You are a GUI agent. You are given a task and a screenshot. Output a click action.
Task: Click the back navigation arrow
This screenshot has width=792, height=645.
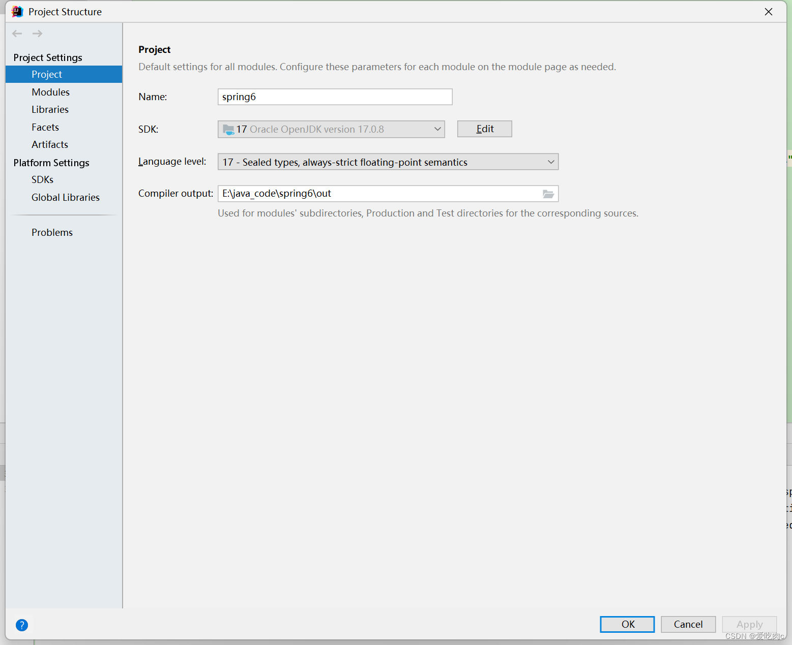pyautogui.click(x=17, y=34)
